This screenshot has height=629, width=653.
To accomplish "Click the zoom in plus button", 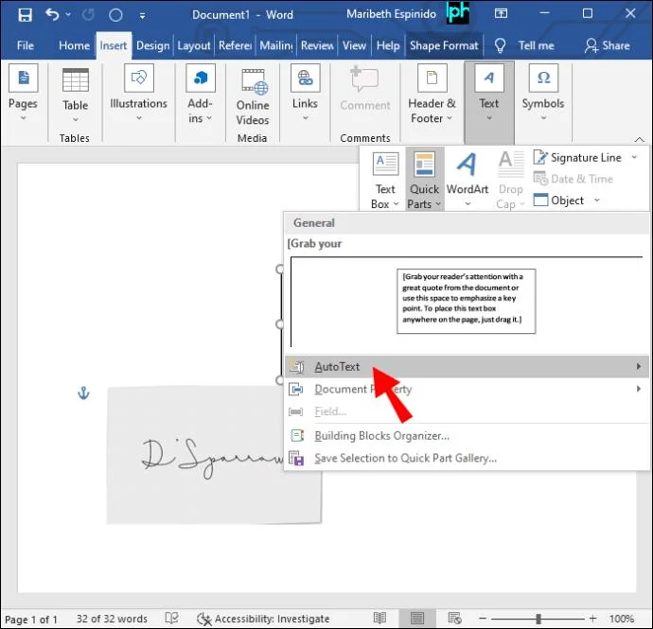I will (x=592, y=619).
